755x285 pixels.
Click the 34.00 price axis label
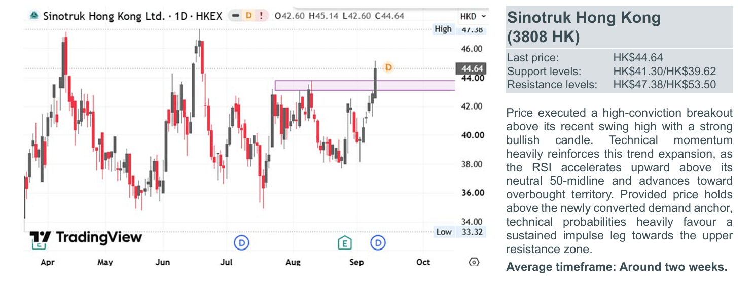tap(472, 222)
